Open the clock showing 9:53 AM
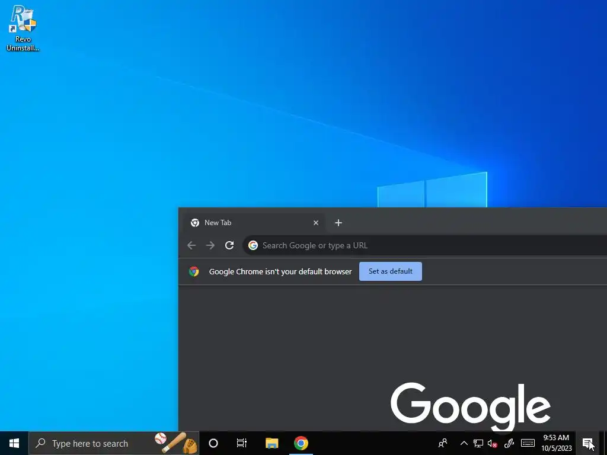The image size is (607, 455). click(x=556, y=443)
